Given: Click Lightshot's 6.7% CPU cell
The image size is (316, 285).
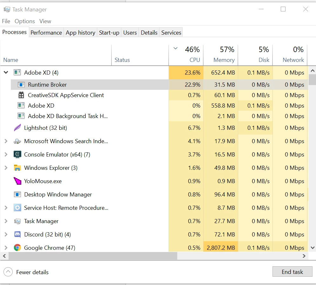Looking at the screenshot, I should [186, 128].
